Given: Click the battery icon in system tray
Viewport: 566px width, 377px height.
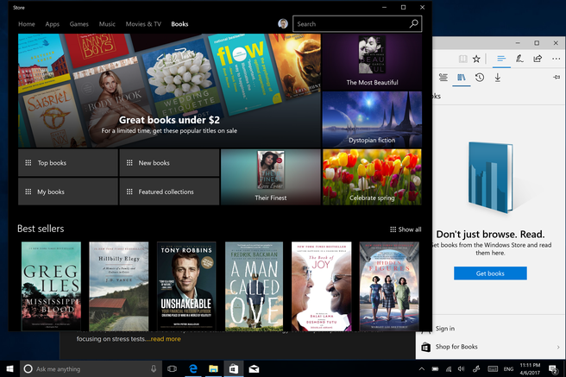Looking at the screenshot, I should click(x=435, y=369).
